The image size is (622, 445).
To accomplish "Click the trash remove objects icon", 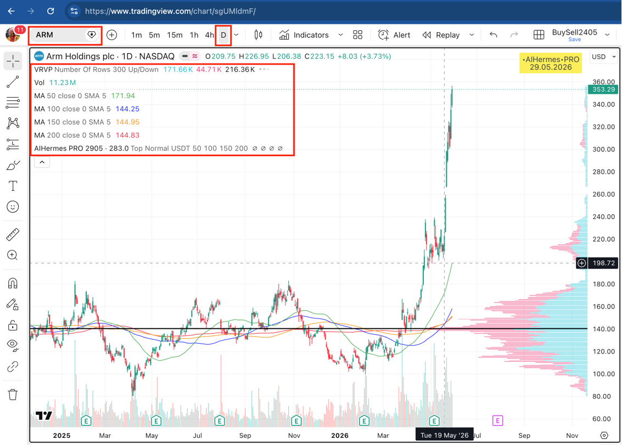I will (x=13, y=395).
